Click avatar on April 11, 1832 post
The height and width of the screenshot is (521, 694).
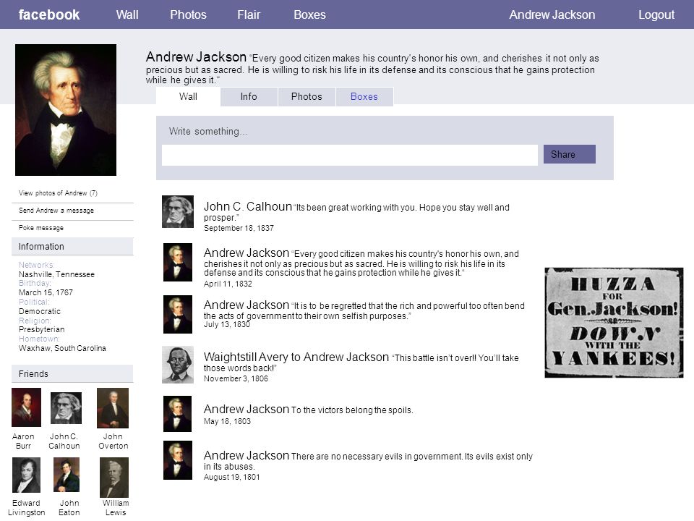(178, 262)
